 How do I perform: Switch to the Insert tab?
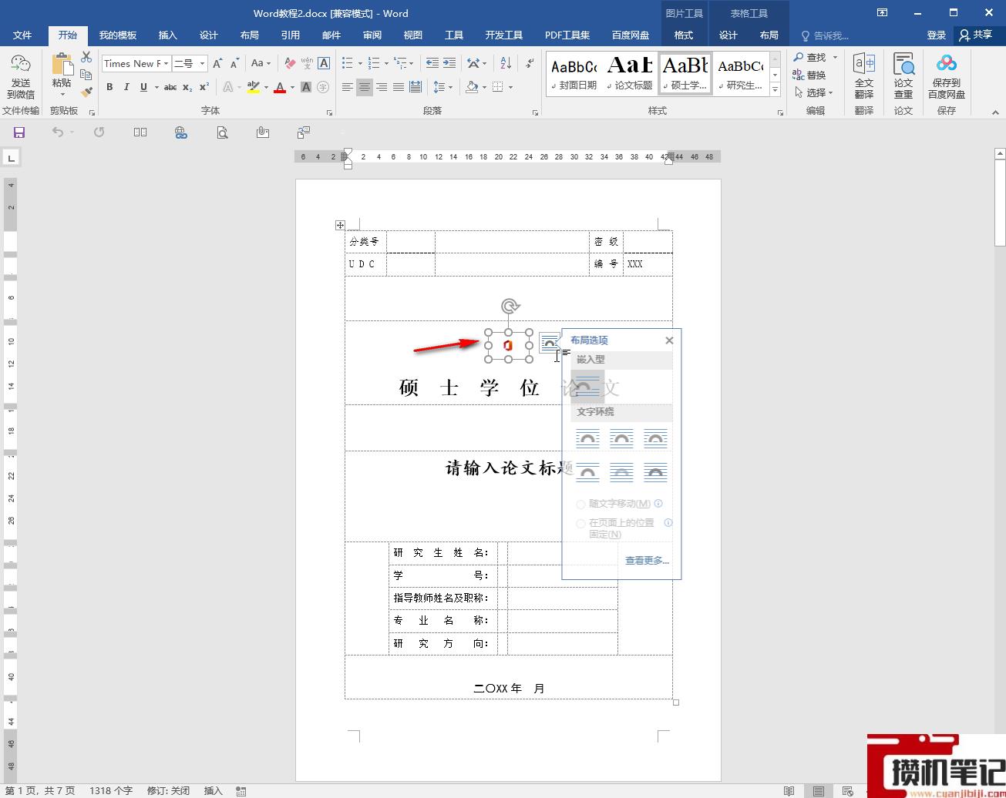point(167,35)
